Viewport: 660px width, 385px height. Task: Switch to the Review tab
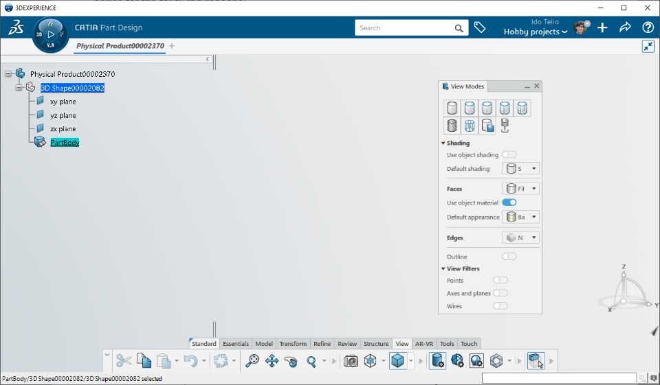[x=347, y=344]
